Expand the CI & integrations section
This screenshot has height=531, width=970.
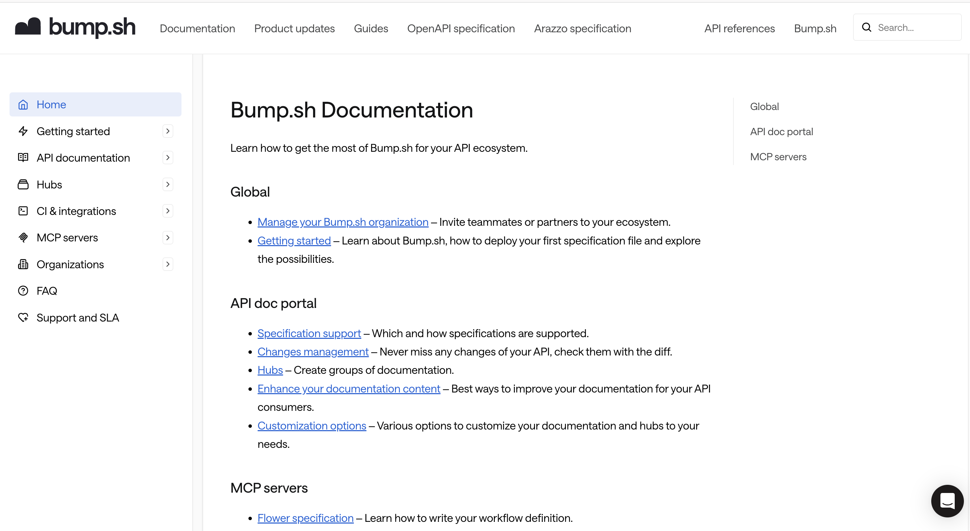point(168,211)
